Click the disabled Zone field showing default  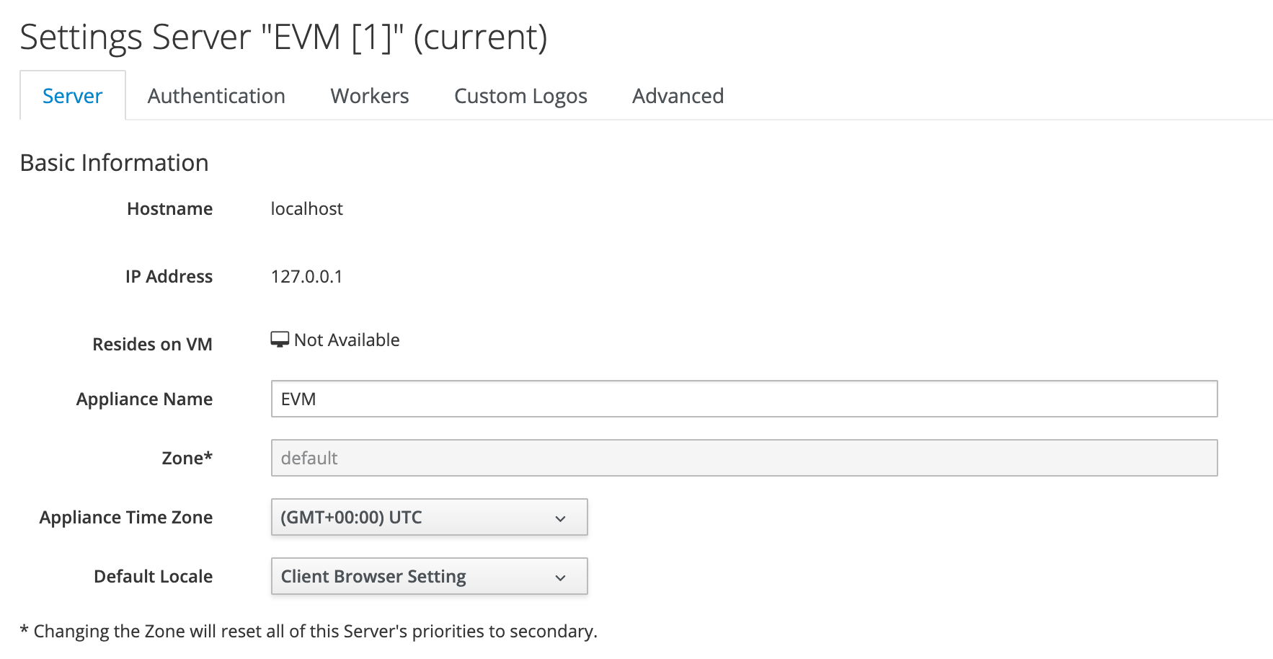coord(744,459)
